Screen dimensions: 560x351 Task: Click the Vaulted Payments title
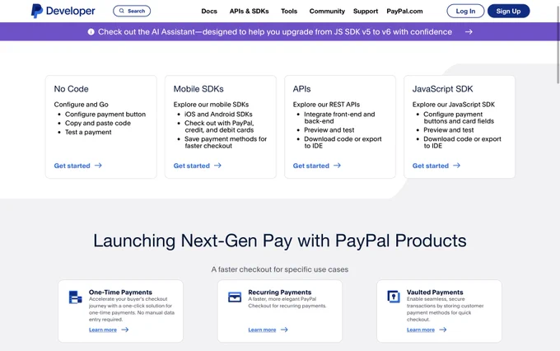(435, 292)
